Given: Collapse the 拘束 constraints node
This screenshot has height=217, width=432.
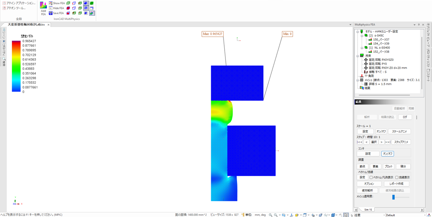Looking at the screenshot, I should click(357, 56).
